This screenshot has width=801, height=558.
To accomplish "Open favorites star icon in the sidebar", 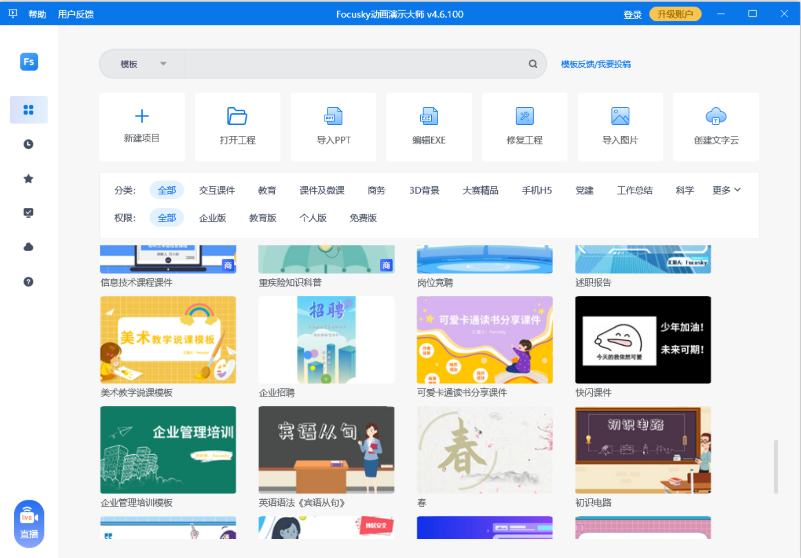I will pos(28,179).
